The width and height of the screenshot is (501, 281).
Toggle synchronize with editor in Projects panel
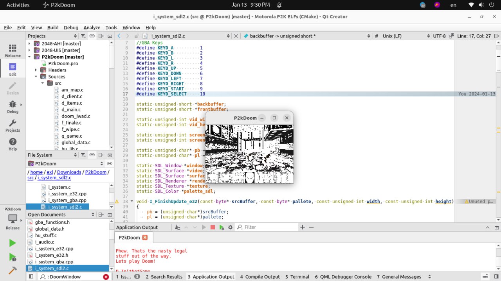[x=92, y=36]
